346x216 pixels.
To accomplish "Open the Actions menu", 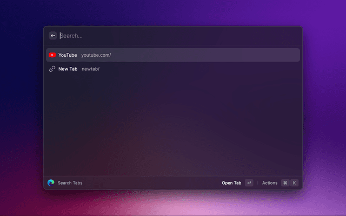I will 269,183.
